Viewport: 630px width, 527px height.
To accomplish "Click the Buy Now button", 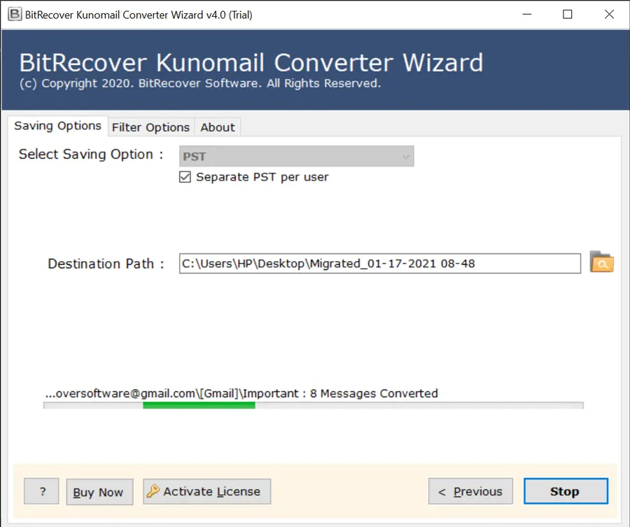I will point(99,491).
